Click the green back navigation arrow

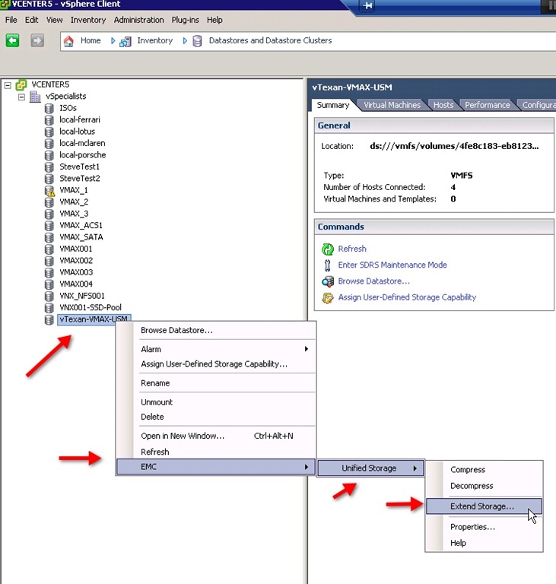click(x=13, y=40)
